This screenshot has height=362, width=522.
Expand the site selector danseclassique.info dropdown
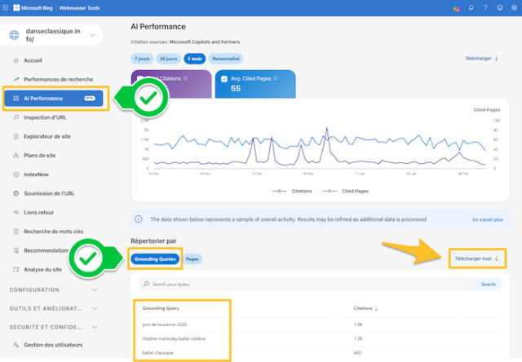[x=93, y=35]
